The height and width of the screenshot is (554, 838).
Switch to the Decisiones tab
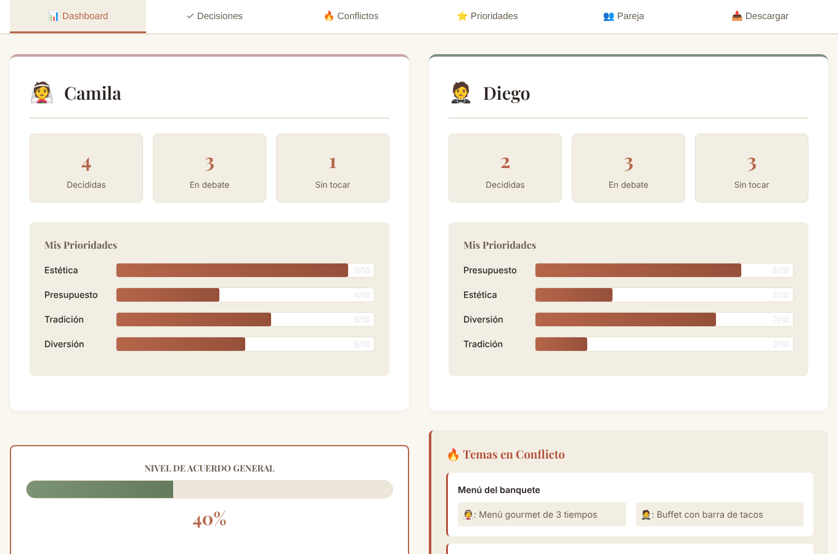click(x=214, y=16)
